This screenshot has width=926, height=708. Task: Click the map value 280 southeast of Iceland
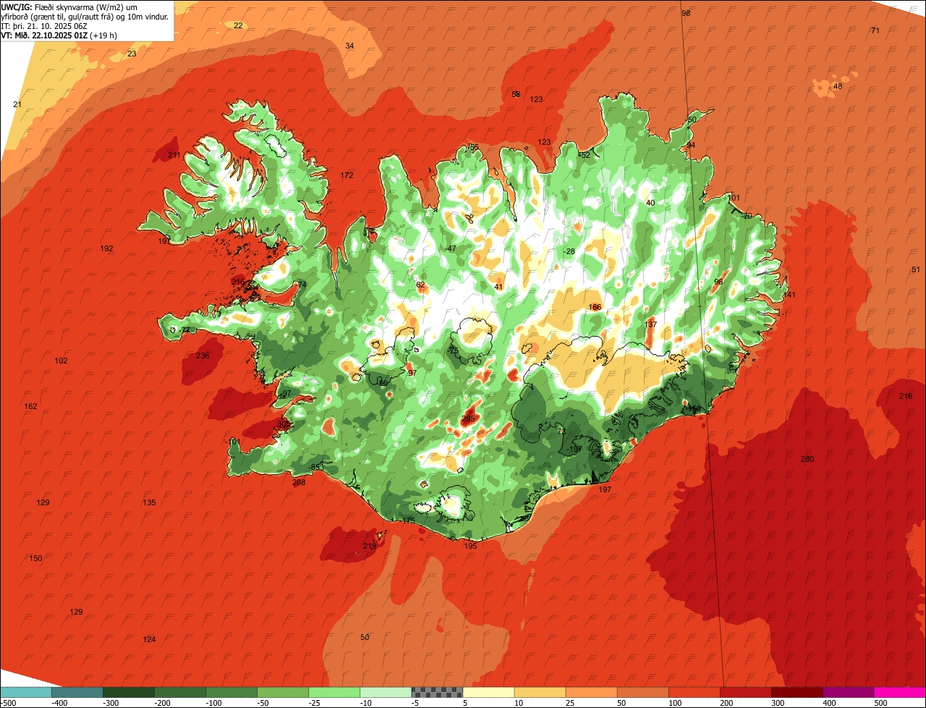(x=807, y=460)
